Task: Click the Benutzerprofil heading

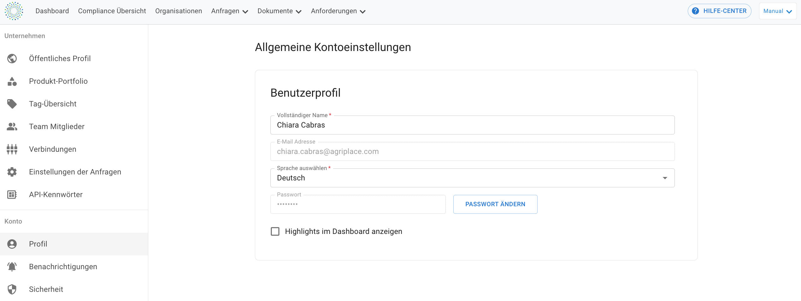Action: click(305, 93)
